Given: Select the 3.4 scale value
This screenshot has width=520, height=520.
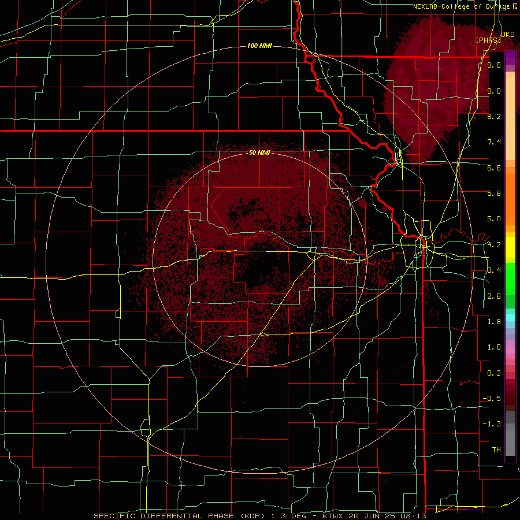Looking at the screenshot, I should pyautogui.click(x=494, y=270).
